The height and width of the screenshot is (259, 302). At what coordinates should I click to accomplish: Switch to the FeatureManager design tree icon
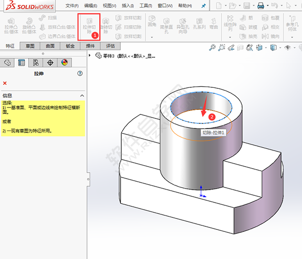tap(7, 63)
